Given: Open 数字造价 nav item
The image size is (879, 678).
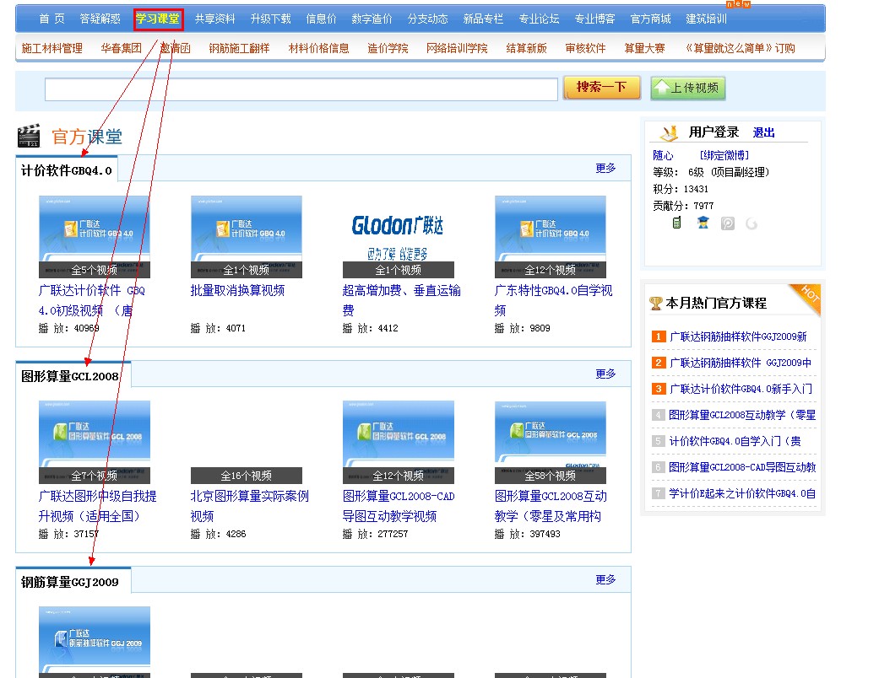Looking at the screenshot, I should (372, 19).
